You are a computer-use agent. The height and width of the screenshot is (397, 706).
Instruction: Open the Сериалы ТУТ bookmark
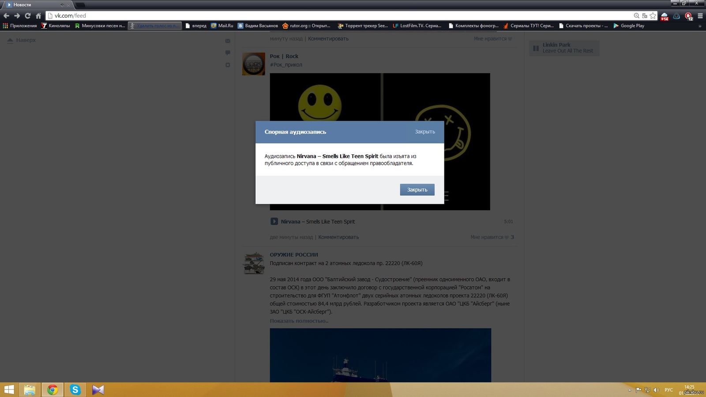(x=528, y=26)
